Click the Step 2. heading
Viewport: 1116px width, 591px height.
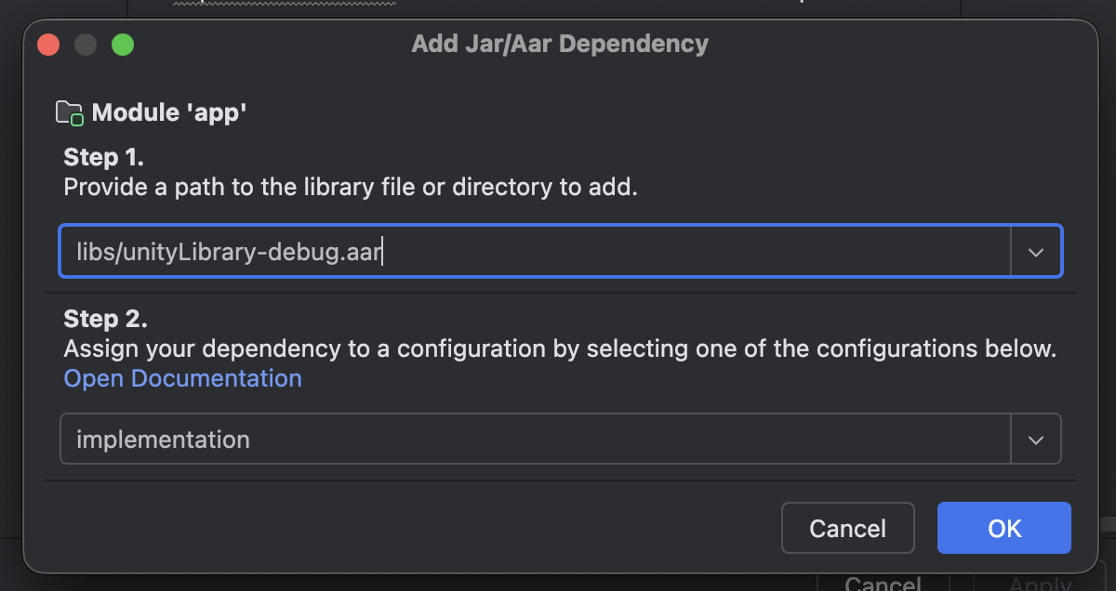(x=105, y=319)
